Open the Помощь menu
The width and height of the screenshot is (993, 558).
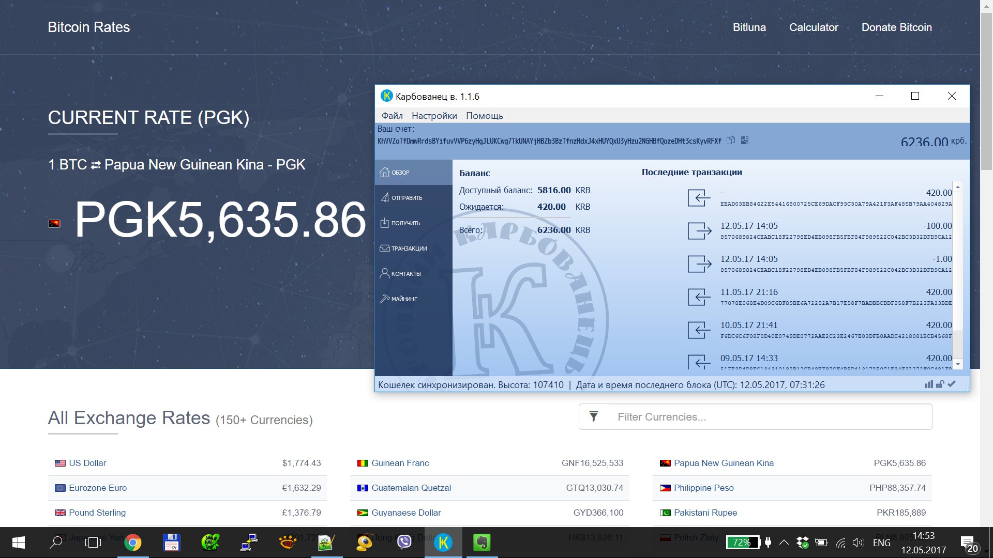[x=485, y=116]
